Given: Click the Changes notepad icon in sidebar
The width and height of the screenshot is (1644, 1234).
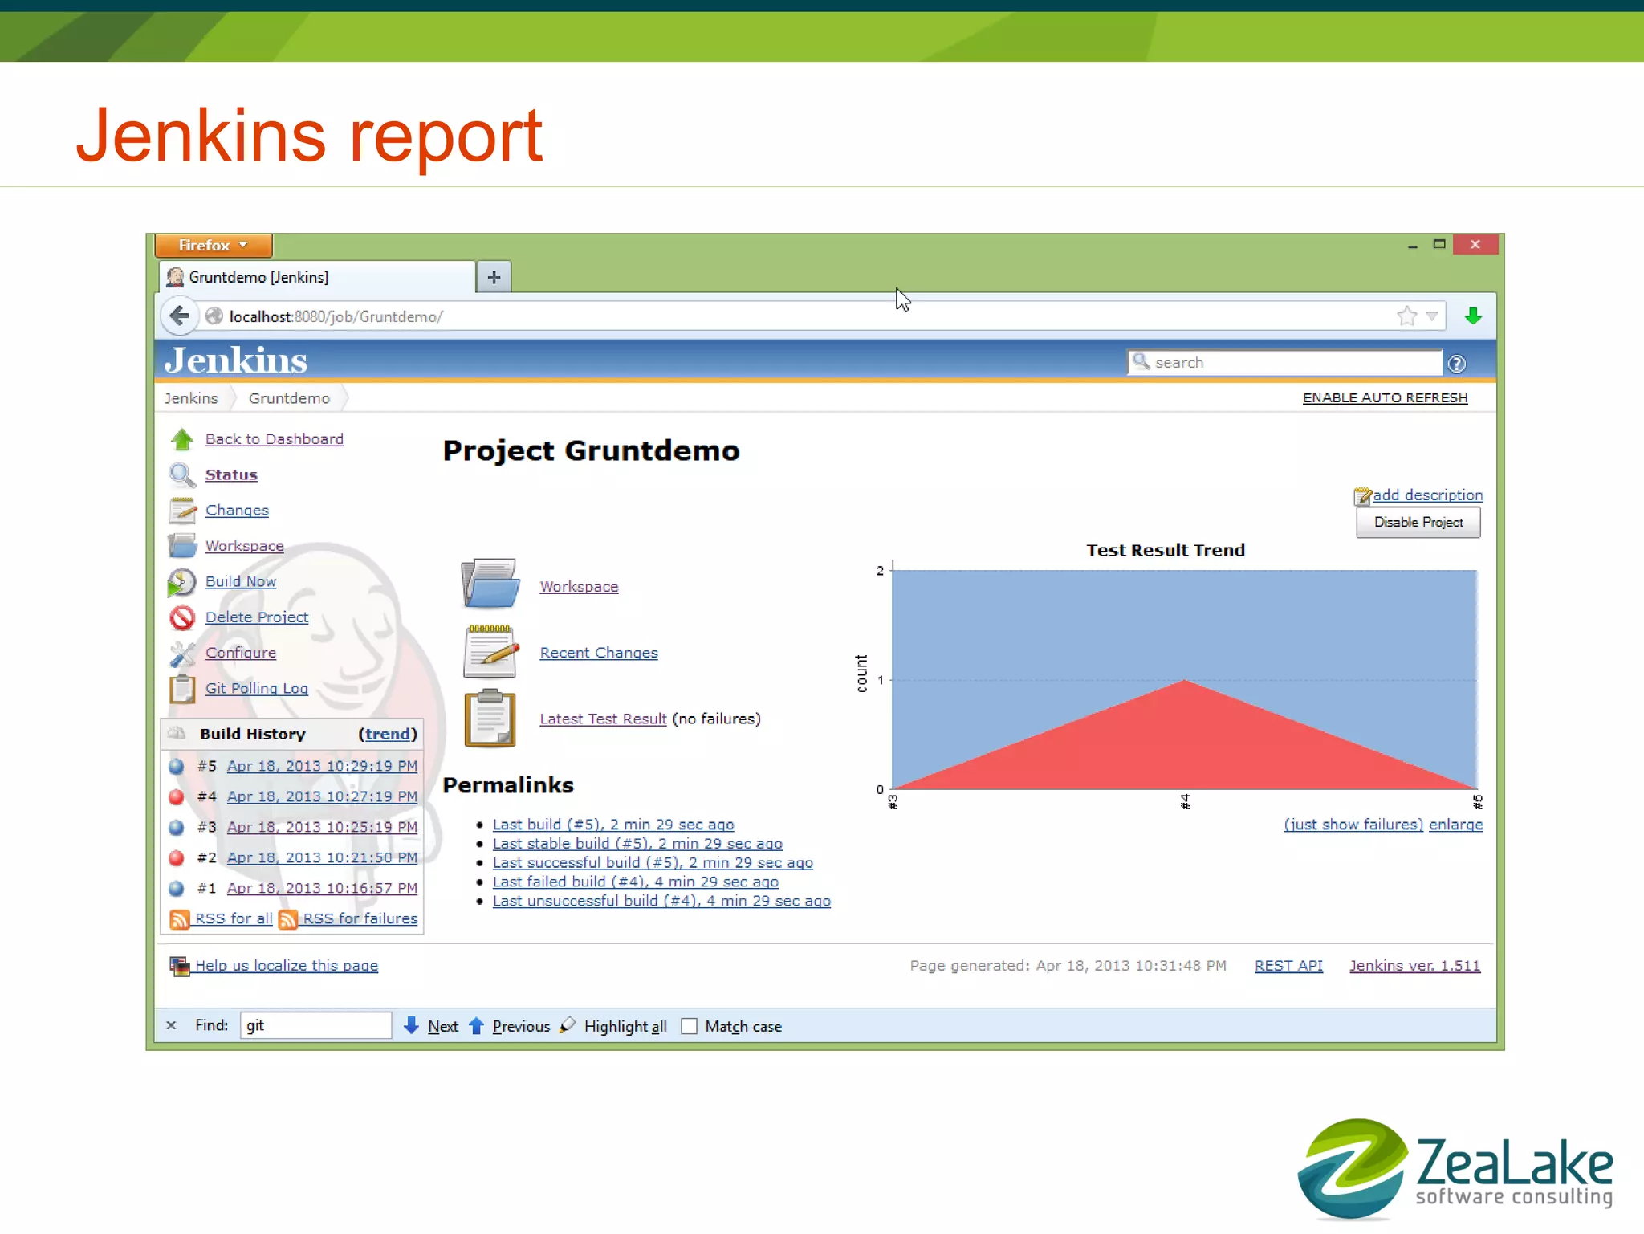Looking at the screenshot, I should [x=182, y=510].
